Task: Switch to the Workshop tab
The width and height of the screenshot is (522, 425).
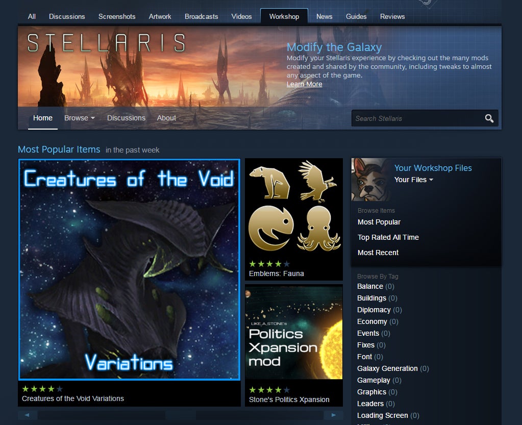Action: pyautogui.click(x=284, y=16)
